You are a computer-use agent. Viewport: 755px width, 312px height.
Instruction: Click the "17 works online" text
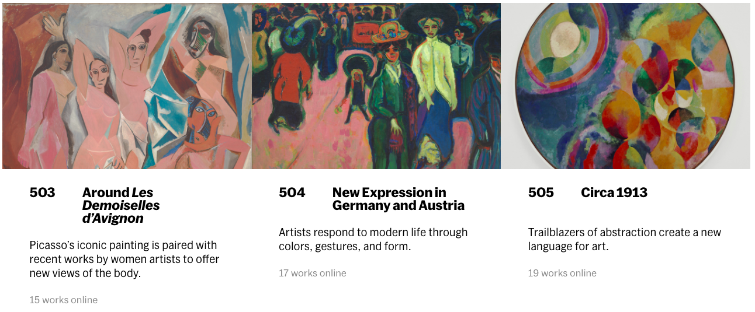click(x=313, y=273)
